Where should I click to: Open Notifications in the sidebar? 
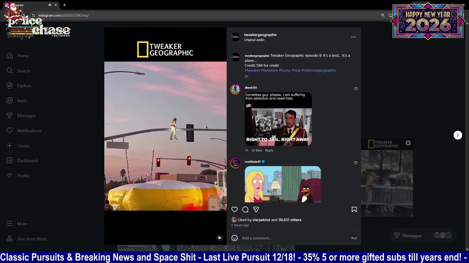pyautogui.click(x=24, y=130)
